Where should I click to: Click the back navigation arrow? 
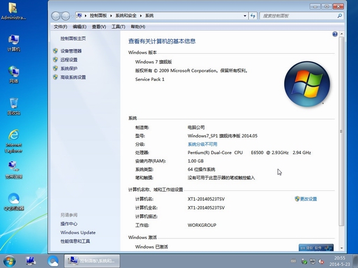tap(55, 16)
